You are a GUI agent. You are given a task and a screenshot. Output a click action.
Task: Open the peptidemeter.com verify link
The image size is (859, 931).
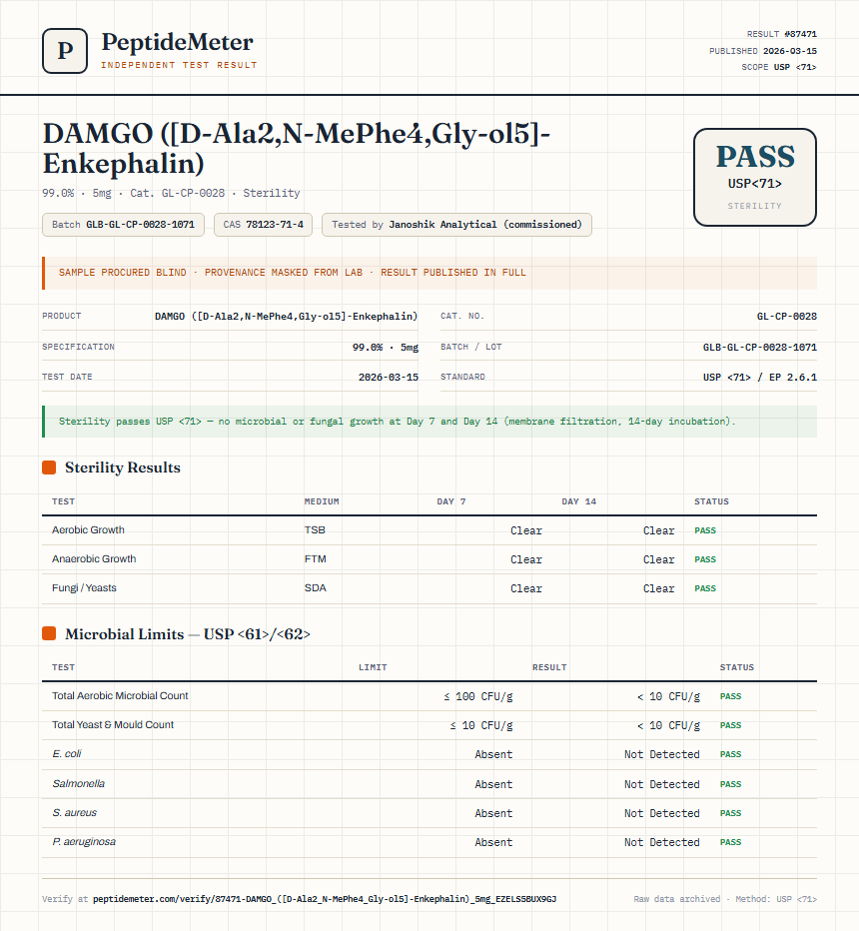[325, 899]
